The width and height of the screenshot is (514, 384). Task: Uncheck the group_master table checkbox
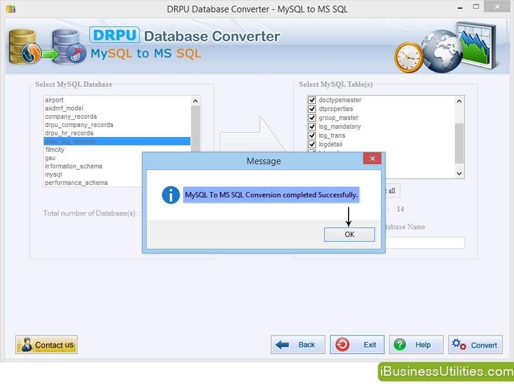[312, 118]
